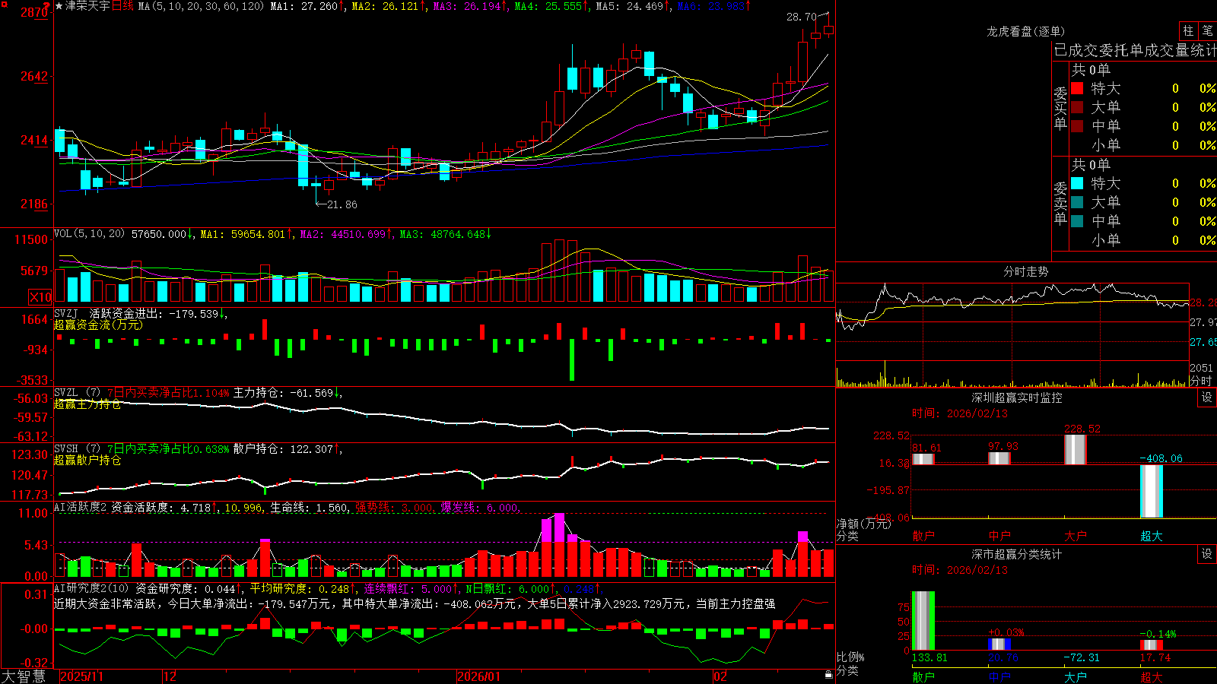The image size is (1217, 684).
Task: Click the X10 volume scale box
Action: pos(40,297)
